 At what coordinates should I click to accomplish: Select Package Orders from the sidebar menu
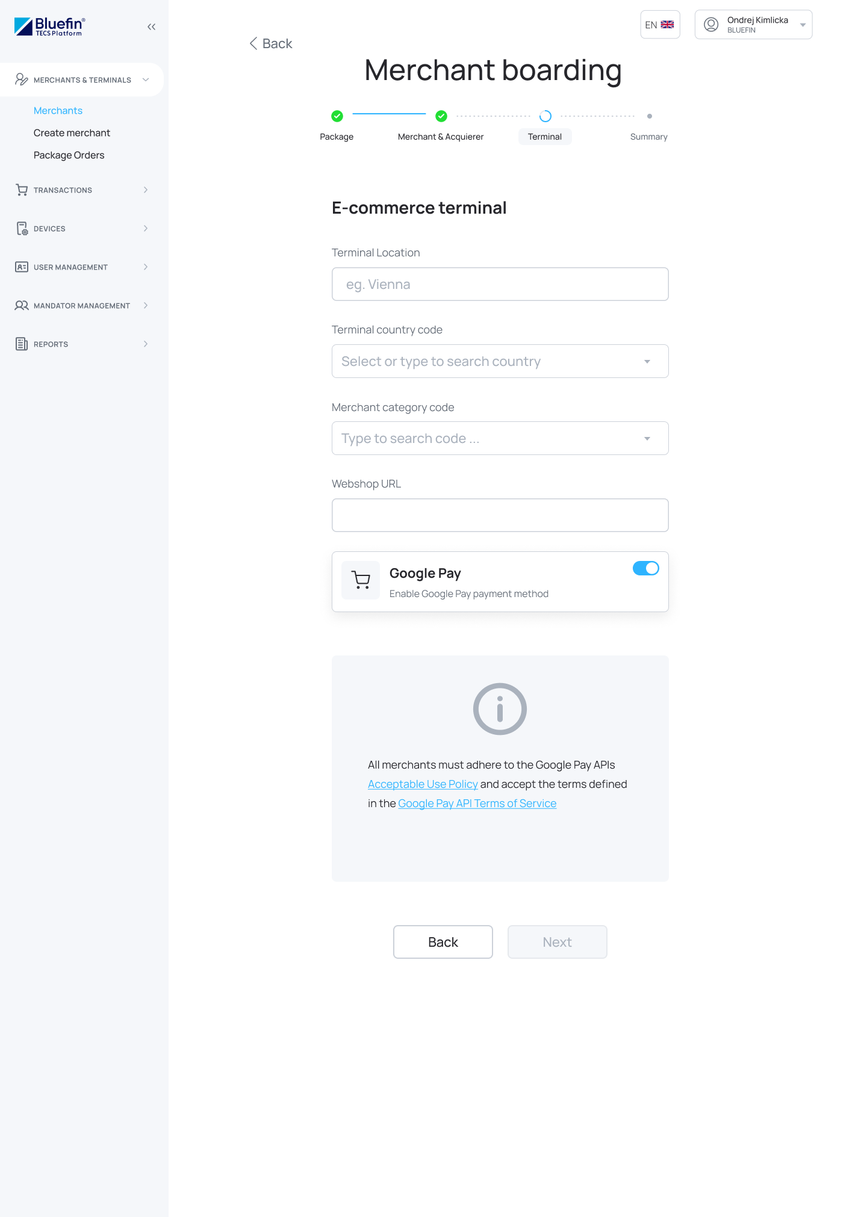[69, 155]
